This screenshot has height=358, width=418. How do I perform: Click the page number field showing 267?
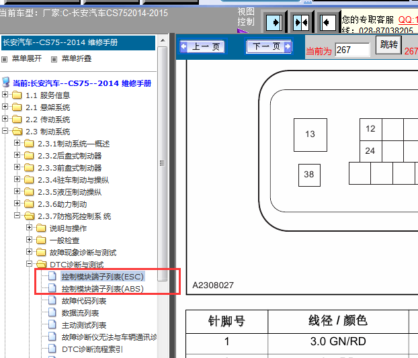tap(352, 50)
